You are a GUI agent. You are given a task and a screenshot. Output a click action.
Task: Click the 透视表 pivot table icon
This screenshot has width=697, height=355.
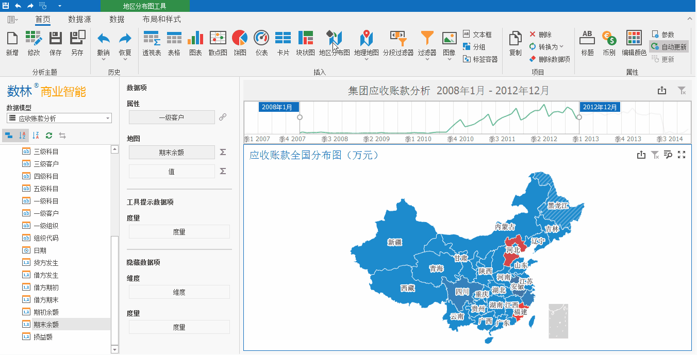pos(151,44)
